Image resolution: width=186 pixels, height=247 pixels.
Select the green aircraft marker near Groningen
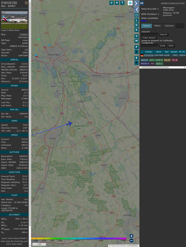[x=38, y=40]
